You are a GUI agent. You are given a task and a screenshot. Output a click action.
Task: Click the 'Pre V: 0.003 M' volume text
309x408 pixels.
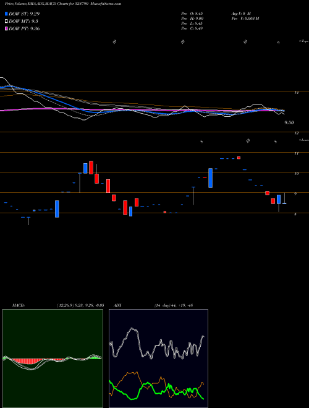pos(245,19)
